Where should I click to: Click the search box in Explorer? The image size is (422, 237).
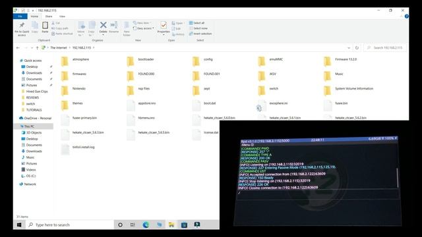(385, 47)
